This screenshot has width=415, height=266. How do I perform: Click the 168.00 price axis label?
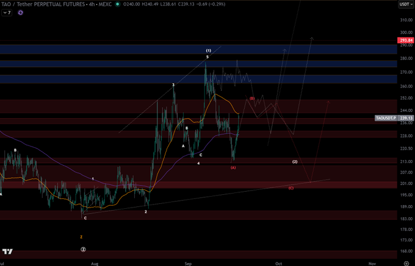point(406,251)
